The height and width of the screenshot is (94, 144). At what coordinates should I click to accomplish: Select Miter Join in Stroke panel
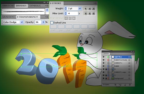click(86, 14)
